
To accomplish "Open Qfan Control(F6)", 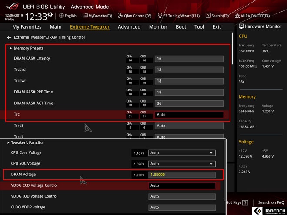I will 135,16.
